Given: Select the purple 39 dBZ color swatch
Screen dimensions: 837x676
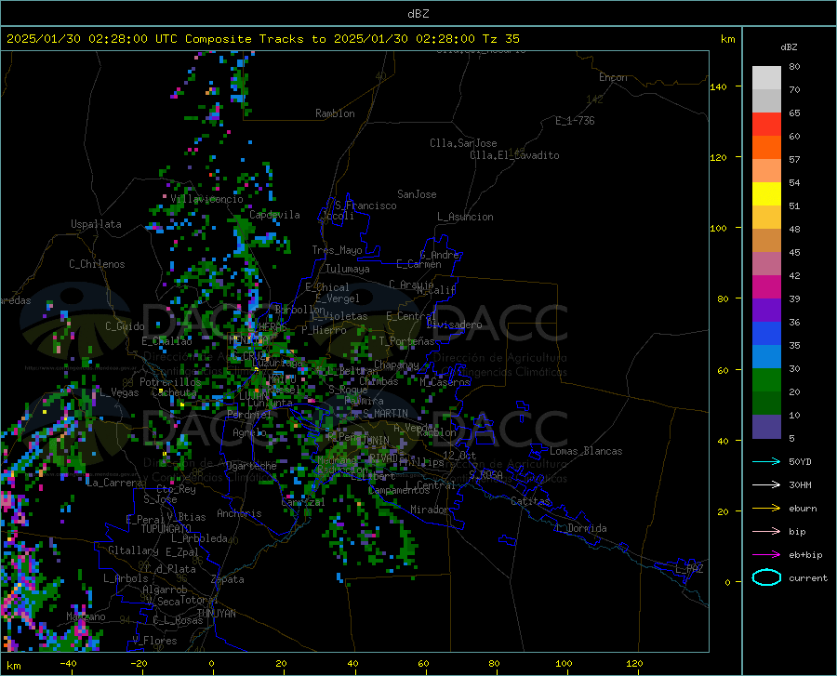Looking at the screenshot, I should [766, 311].
